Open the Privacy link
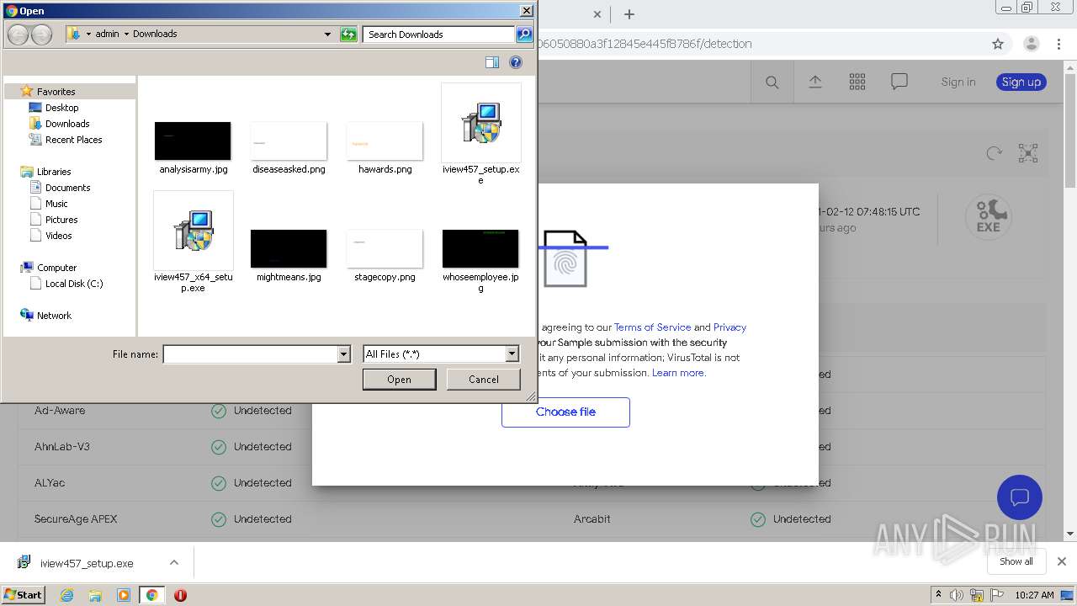The height and width of the screenshot is (606, 1077). (729, 327)
